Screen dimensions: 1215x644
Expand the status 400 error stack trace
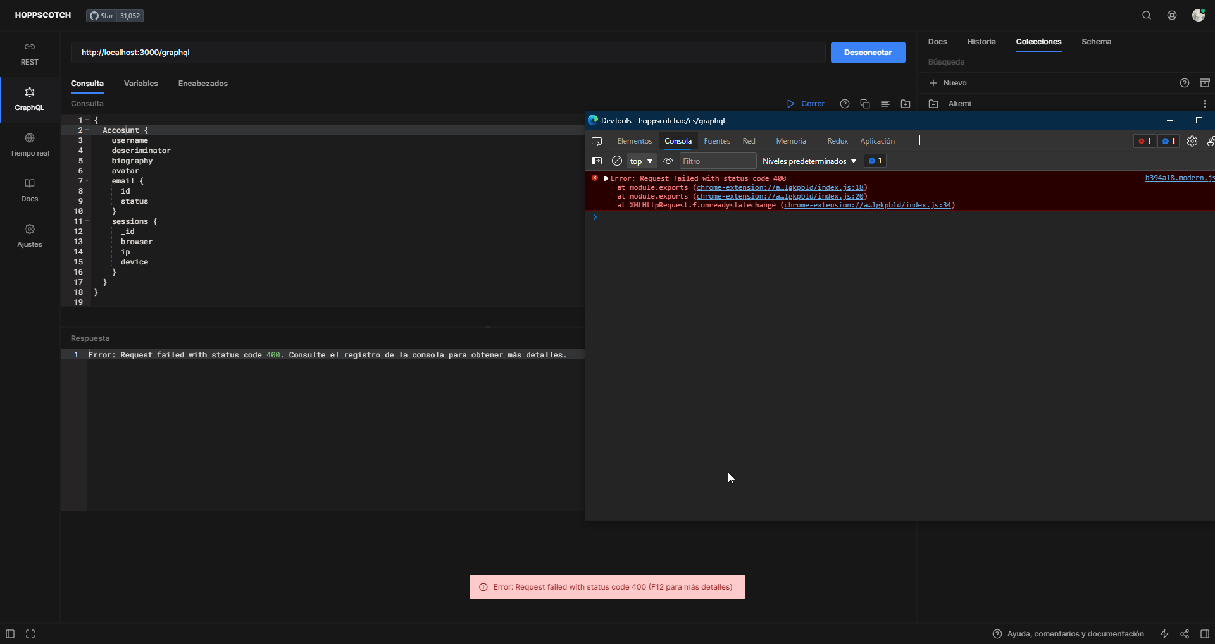[x=607, y=178]
